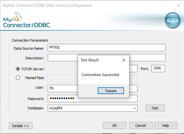Click the mysqlfrk database value
Screen dimensions: 184x134
click(x=56, y=108)
